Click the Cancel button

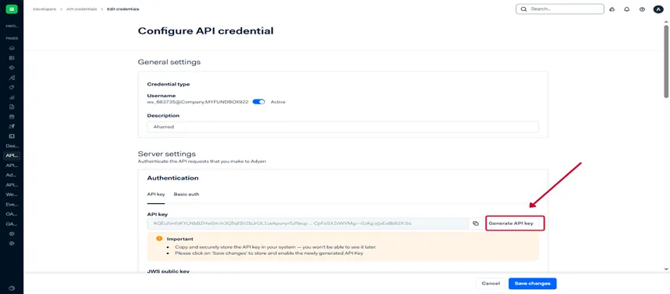(491, 283)
